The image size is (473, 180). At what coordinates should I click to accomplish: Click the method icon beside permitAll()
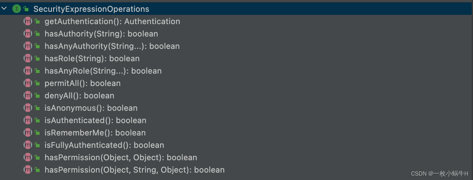(x=28, y=83)
